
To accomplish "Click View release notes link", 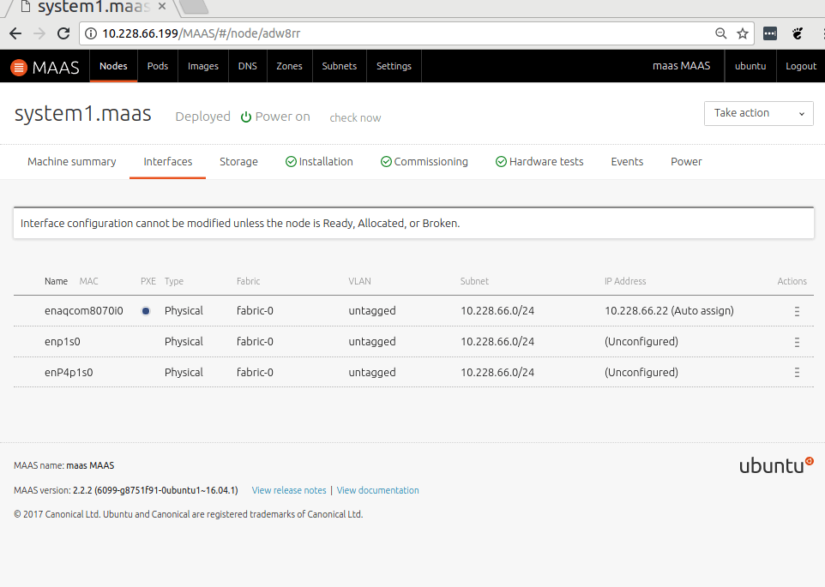I will pyautogui.click(x=289, y=490).
